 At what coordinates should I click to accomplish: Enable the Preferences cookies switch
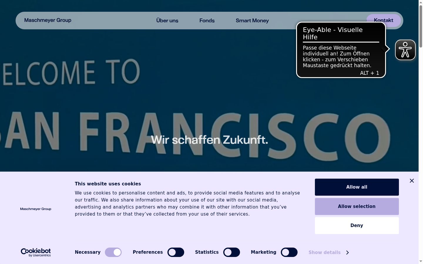click(176, 252)
